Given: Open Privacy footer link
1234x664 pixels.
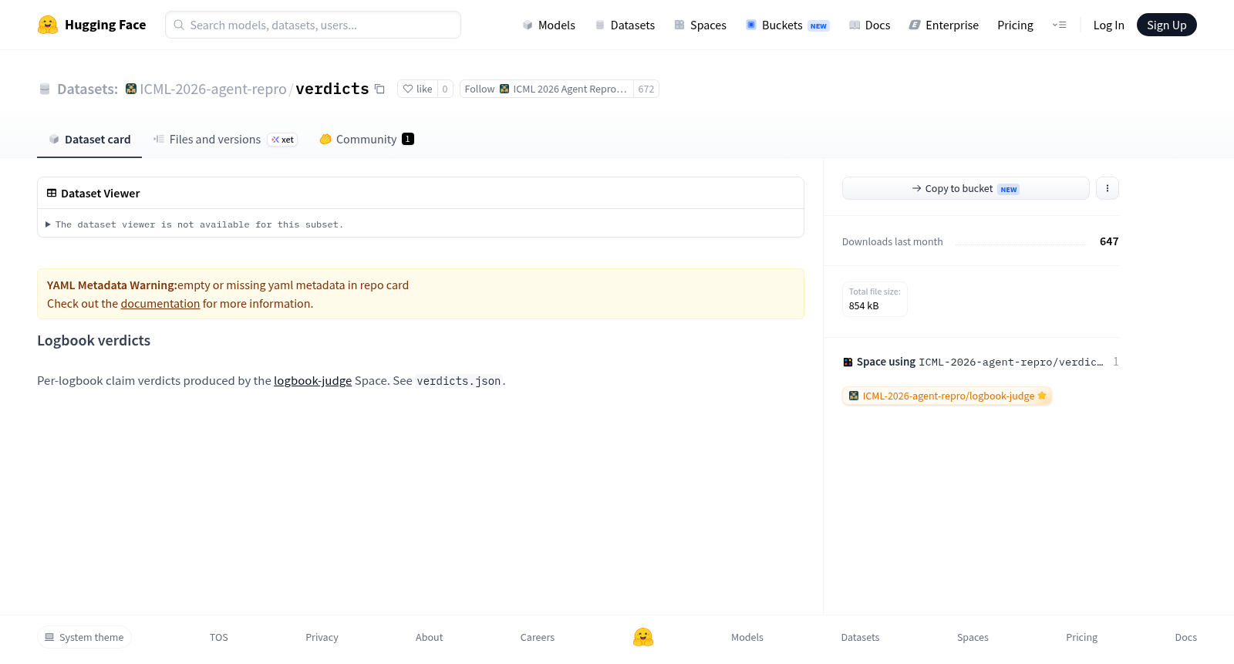Looking at the screenshot, I should (x=322, y=637).
